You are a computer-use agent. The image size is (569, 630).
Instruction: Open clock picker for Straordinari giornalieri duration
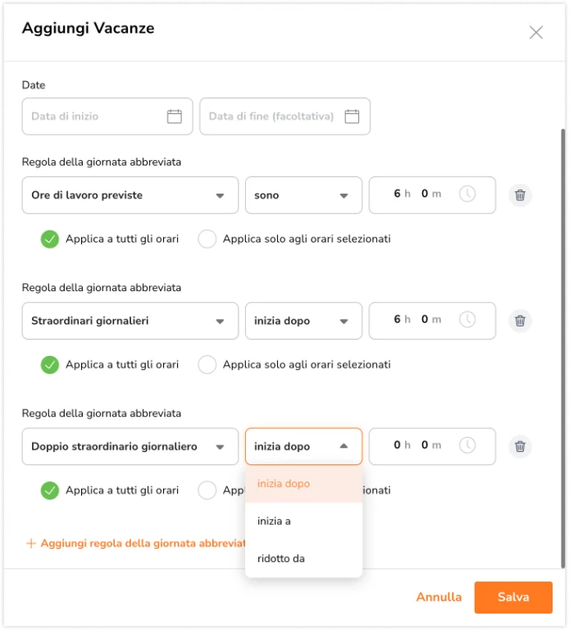pyautogui.click(x=467, y=320)
